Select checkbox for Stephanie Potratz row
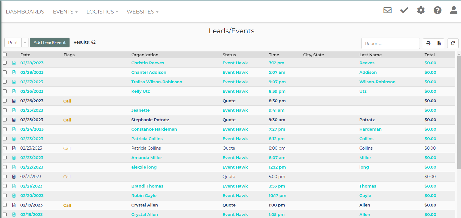The image size is (461, 218). pyautogui.click(x=5, y=120)
